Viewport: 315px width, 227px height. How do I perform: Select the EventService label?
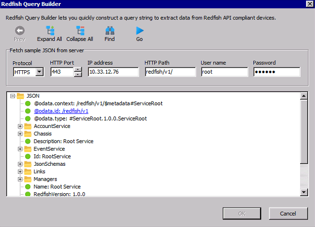pos(49,149)
